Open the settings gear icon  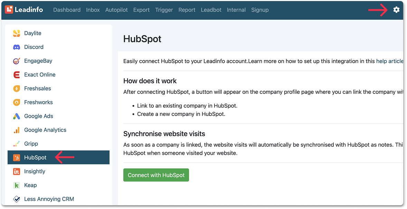tap(396, 10)
